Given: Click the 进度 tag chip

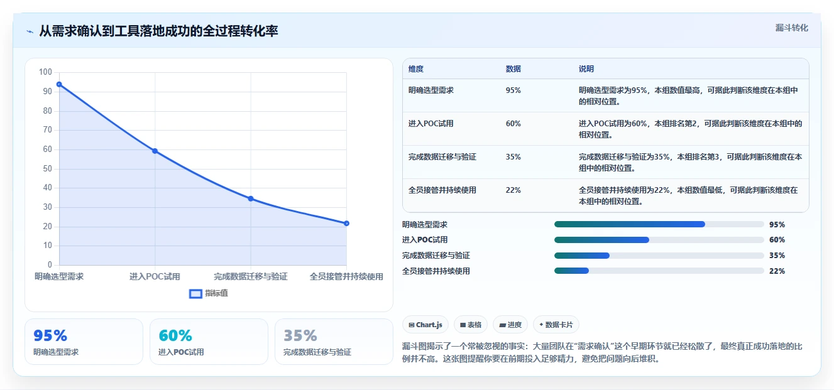Looking at the screenshot, I should tap(510, 325).
